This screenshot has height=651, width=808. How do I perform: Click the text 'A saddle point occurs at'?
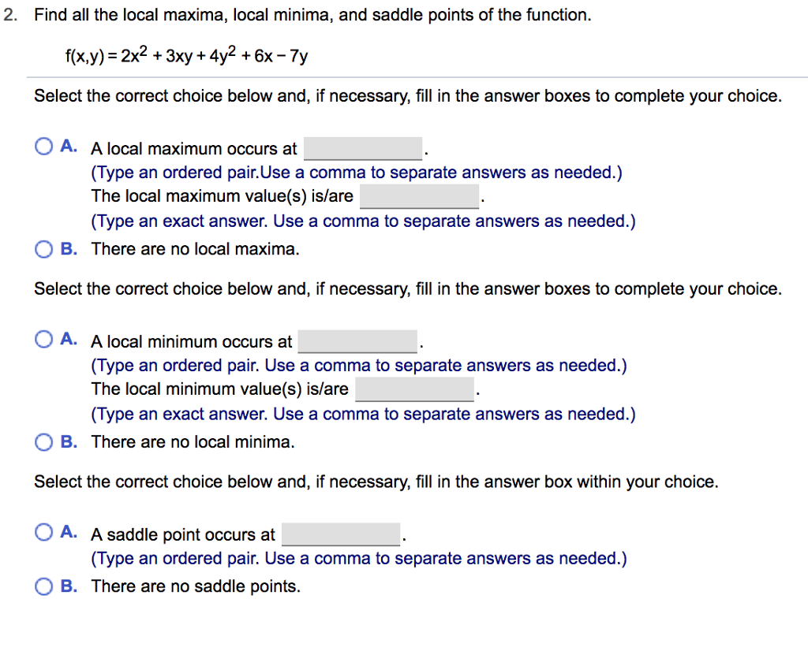pos(181,534)
